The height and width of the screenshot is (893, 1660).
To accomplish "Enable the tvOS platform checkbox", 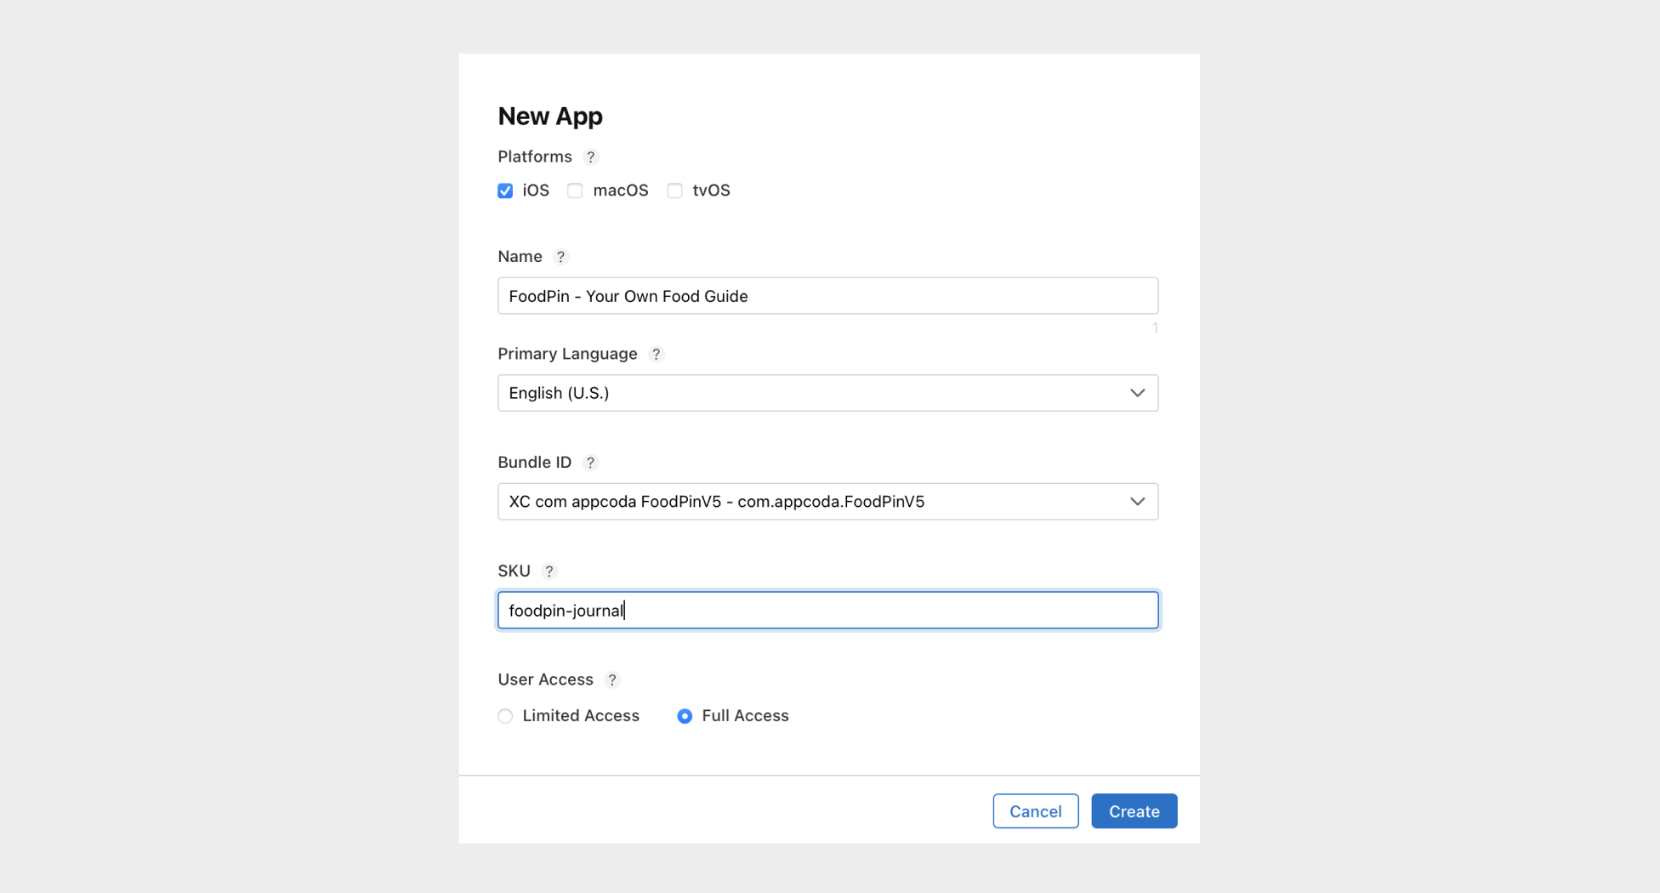I will (x=674, y=191).
